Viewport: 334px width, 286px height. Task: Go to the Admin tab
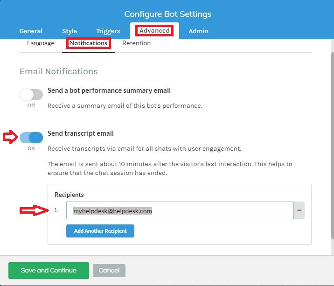199,31
